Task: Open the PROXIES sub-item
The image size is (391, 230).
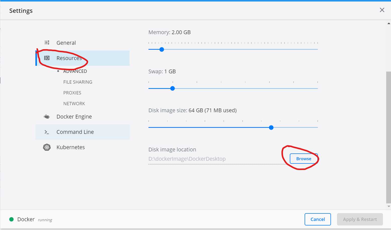Action: click(x=72, y=93)
